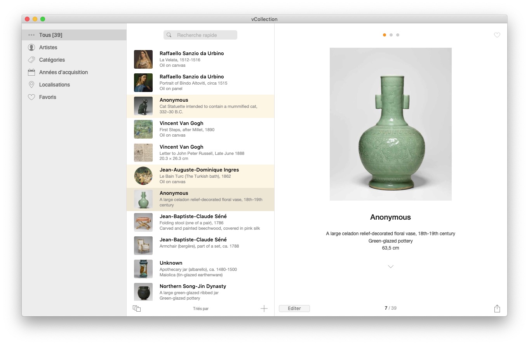Open Localisations using the map pin icon
This screenshot has width=529, height=345.
(x=31, y=84)
